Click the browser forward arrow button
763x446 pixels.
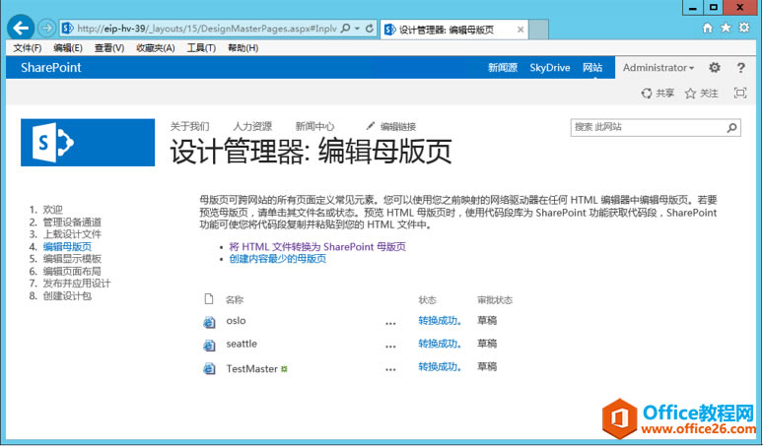(x=46, y=29)
